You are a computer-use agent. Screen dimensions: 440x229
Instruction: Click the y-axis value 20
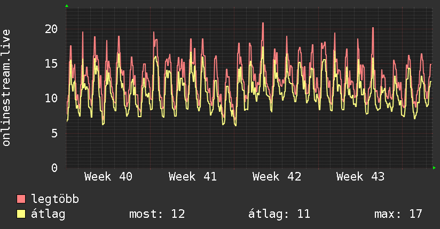[51, 29]
